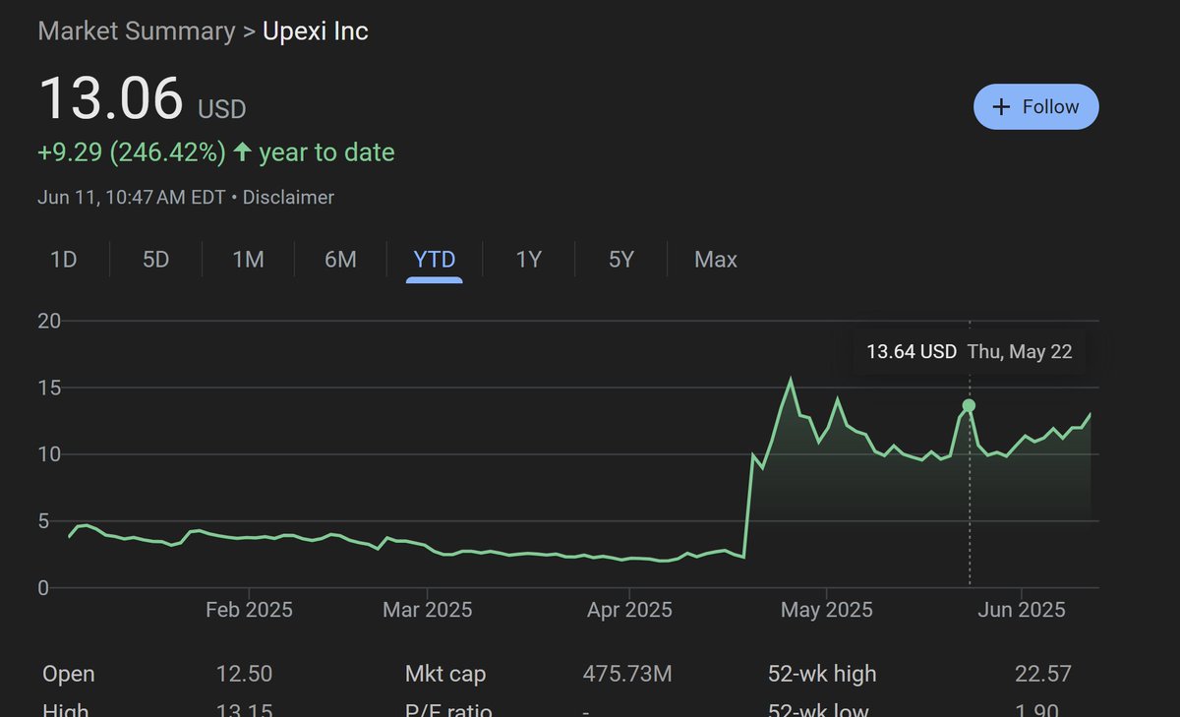Click the Mkt cap label
The height and width of the screenshot is (717, 1180).
point(445,674)
